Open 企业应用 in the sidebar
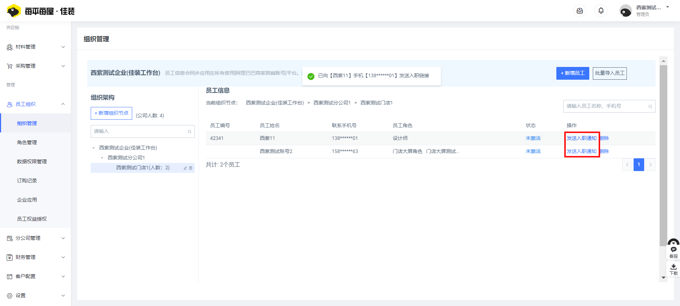Screen dimensions: 680x306 click(27, 200)
